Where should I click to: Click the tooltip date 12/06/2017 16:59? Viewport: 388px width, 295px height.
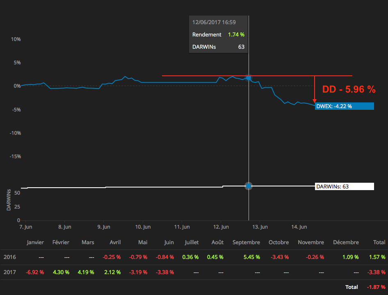pos(214,22)
